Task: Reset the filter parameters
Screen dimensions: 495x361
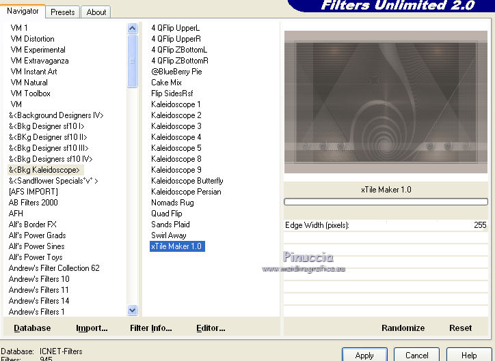Action: tap(460, 328)
